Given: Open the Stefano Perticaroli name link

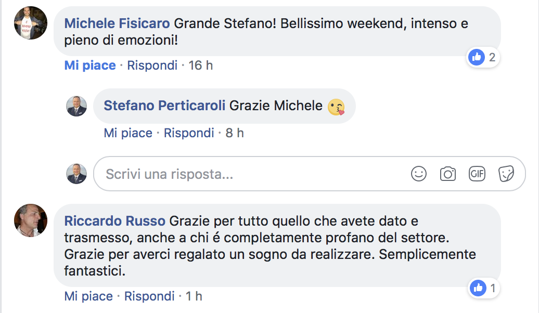Looking at the screenshot, I should [164, 106].
